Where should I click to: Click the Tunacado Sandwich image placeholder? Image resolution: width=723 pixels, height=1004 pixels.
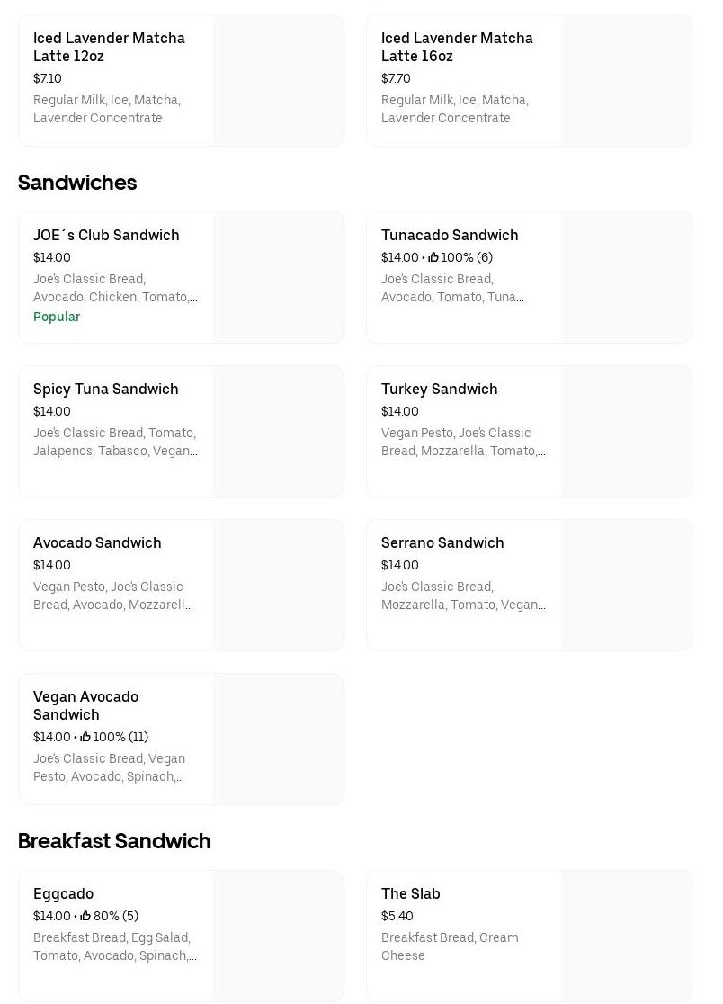click(626, 278)
